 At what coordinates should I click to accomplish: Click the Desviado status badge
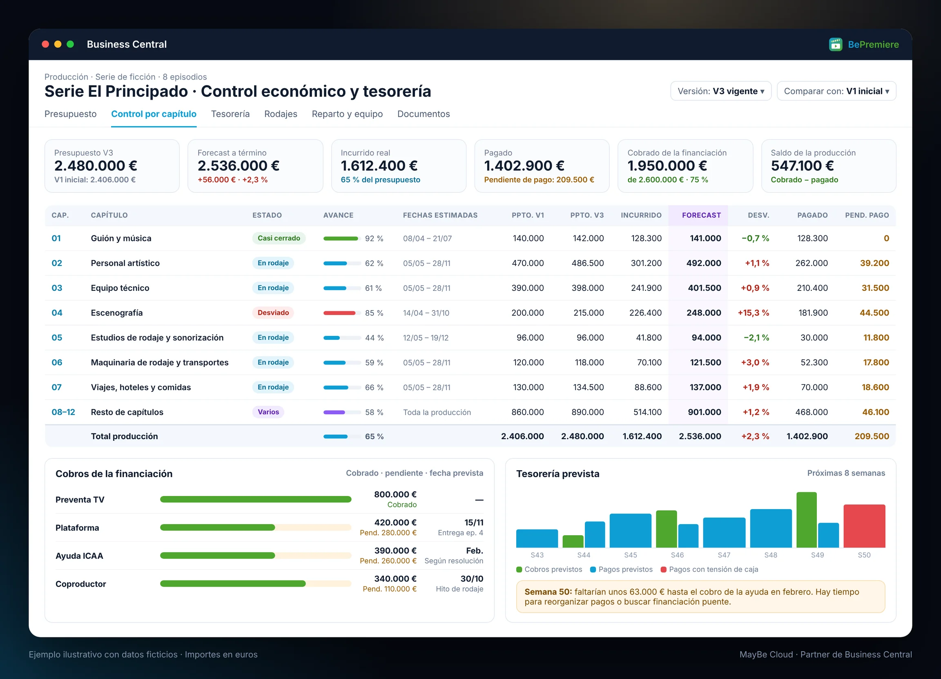(x=273, y=313)
